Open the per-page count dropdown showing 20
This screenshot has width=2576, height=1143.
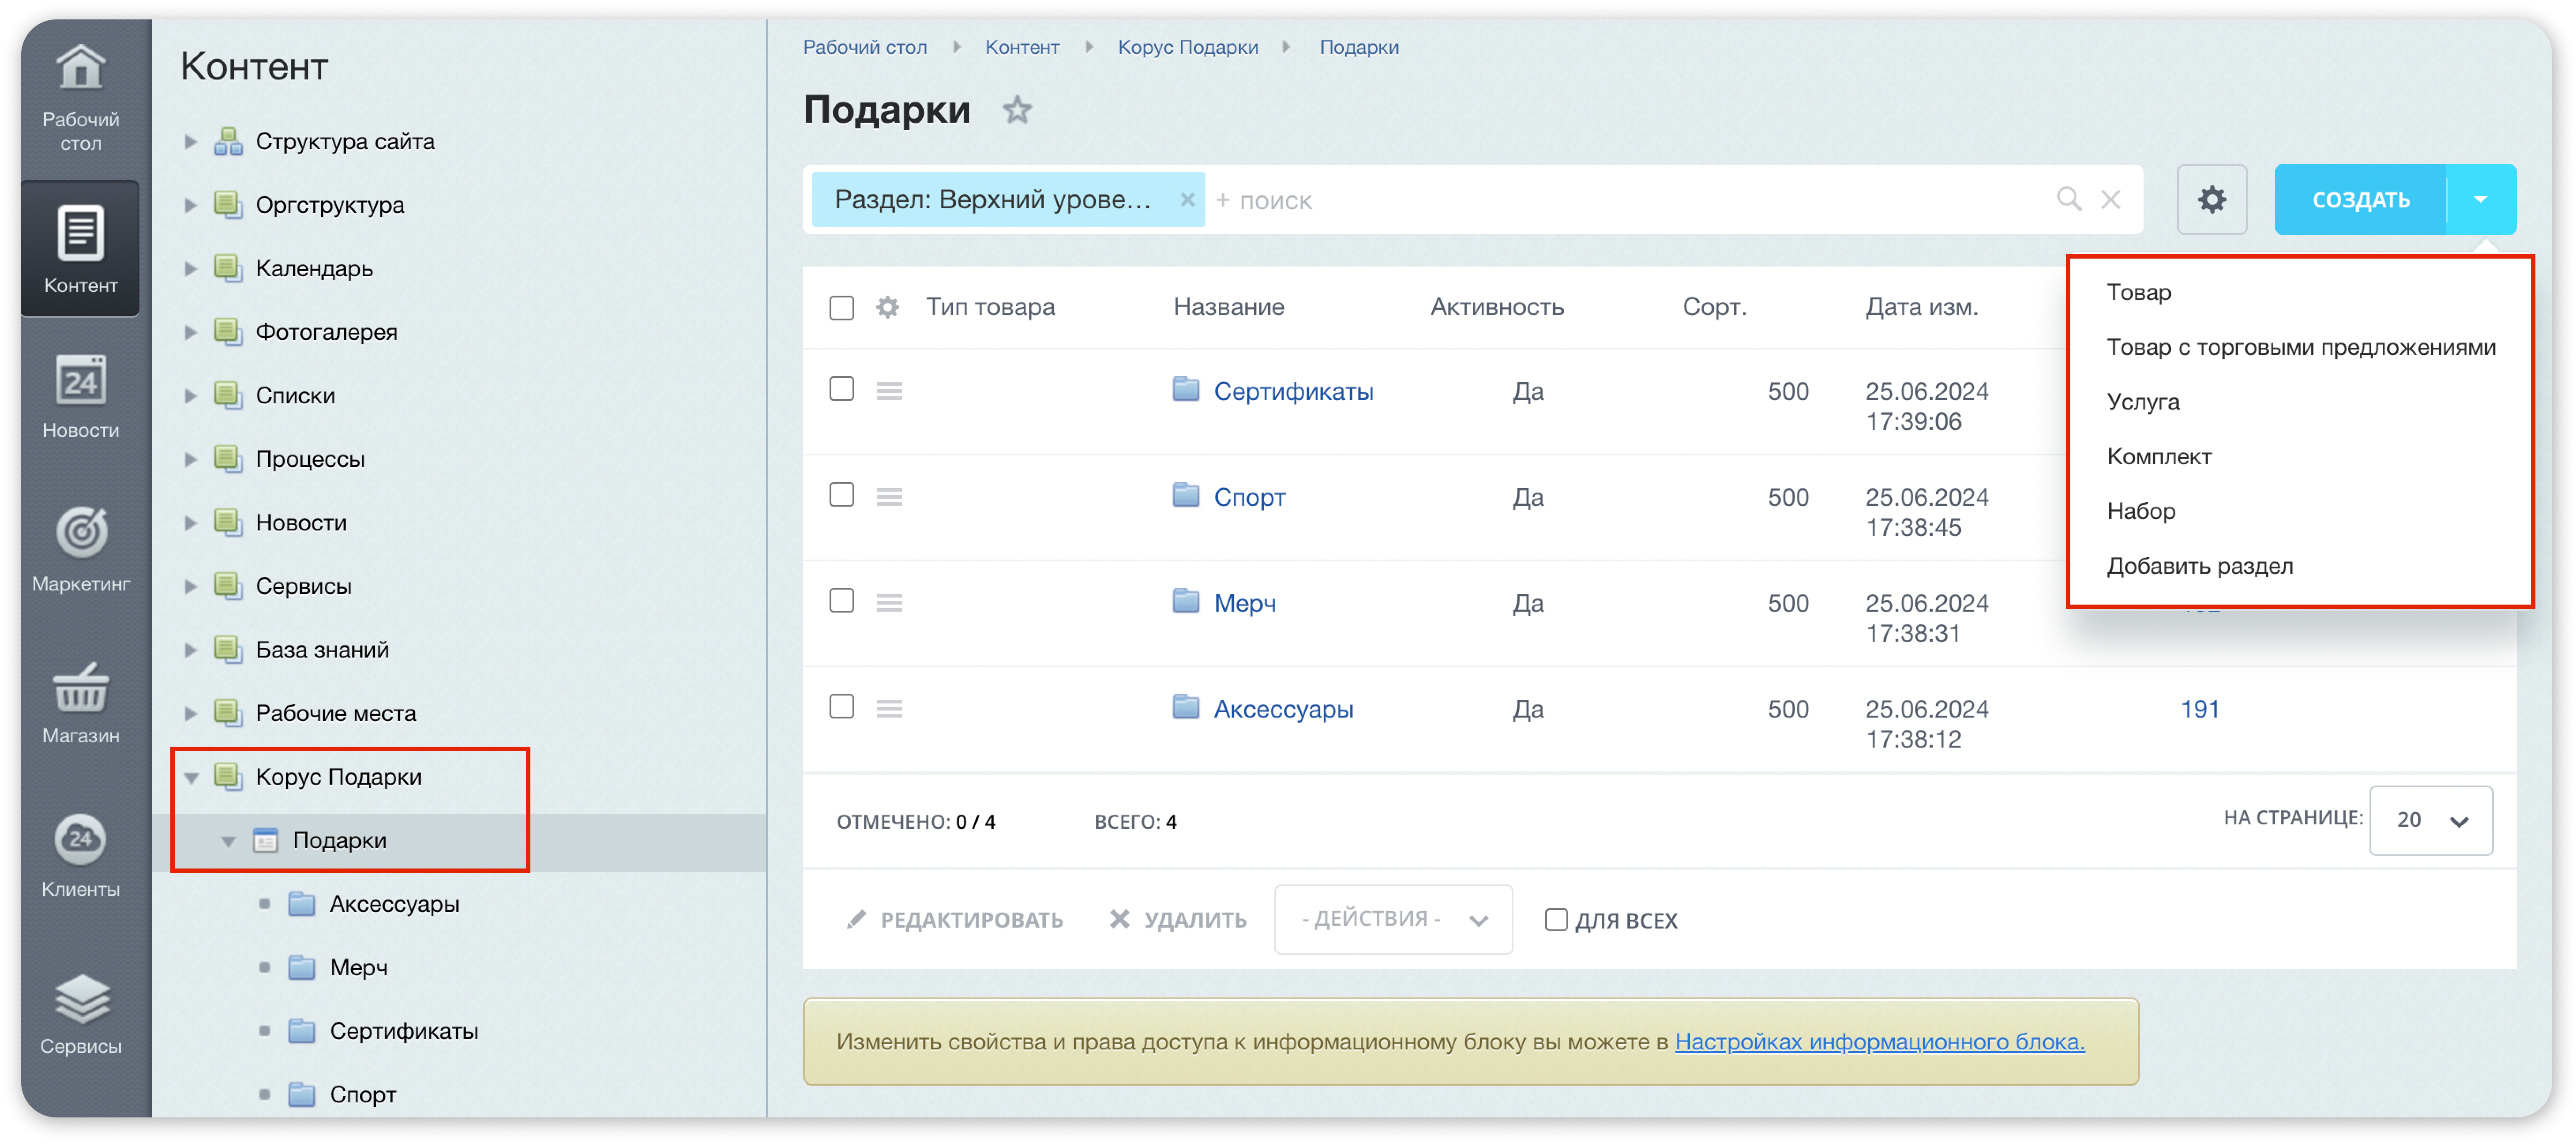tap(2430, 820)
